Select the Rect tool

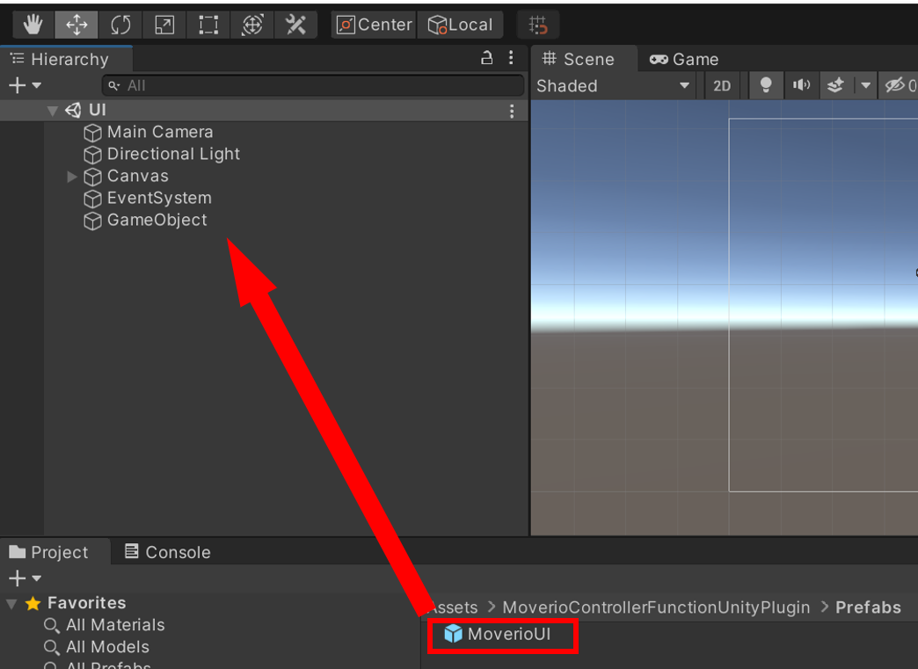point(208,25)
